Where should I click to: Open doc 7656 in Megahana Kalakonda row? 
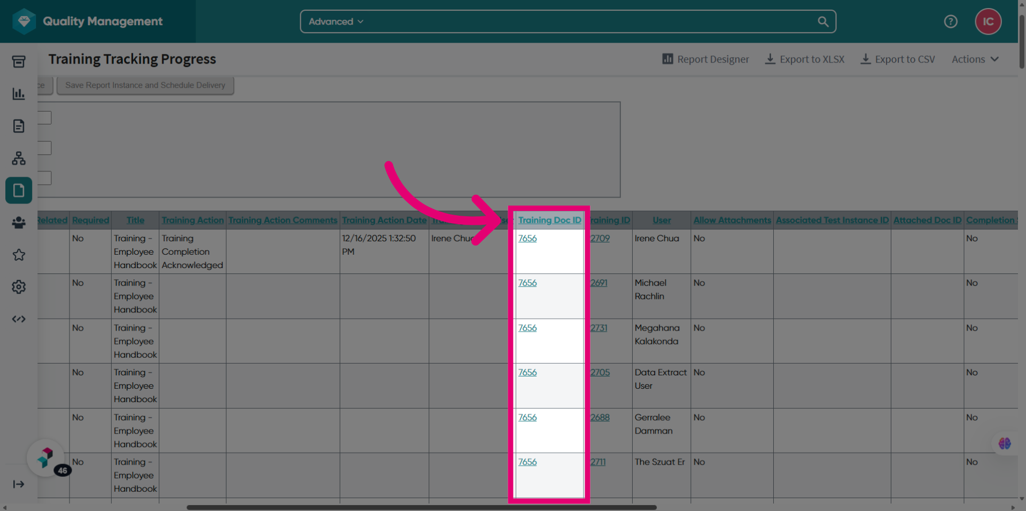point(527,328)
